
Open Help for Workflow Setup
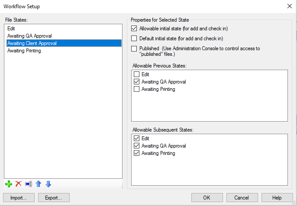(277, 198)
